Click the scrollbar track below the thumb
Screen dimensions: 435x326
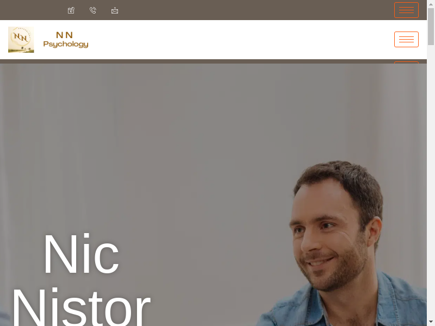431,180
